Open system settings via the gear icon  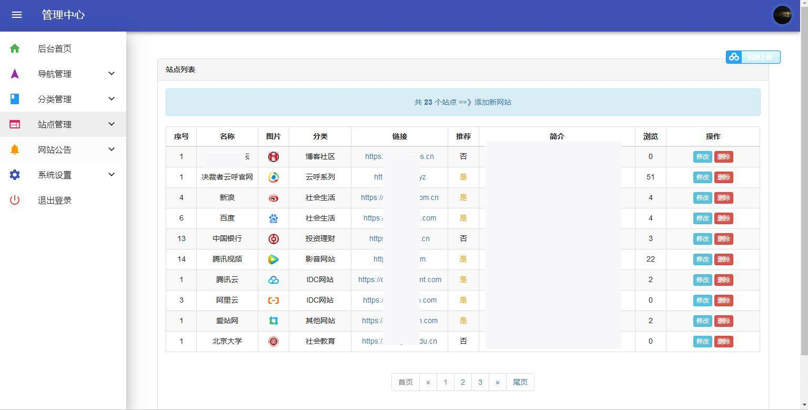coord(14,175)
